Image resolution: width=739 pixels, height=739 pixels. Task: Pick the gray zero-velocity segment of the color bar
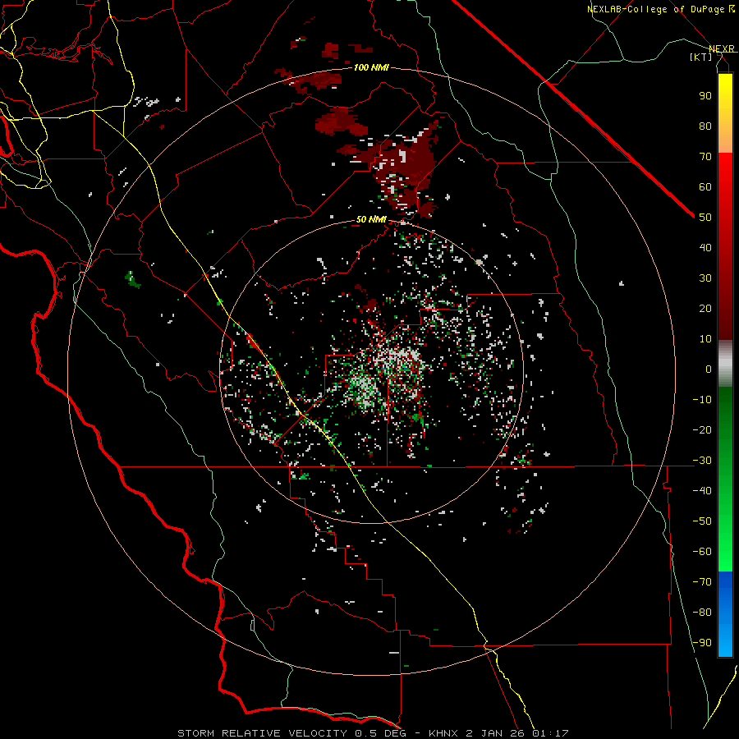pos(725,364)
